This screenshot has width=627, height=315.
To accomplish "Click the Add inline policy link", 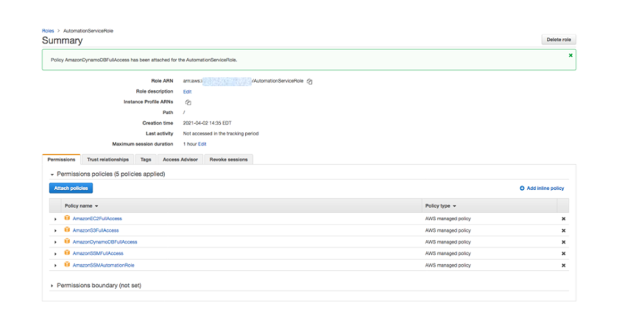I will coord(545,188).
